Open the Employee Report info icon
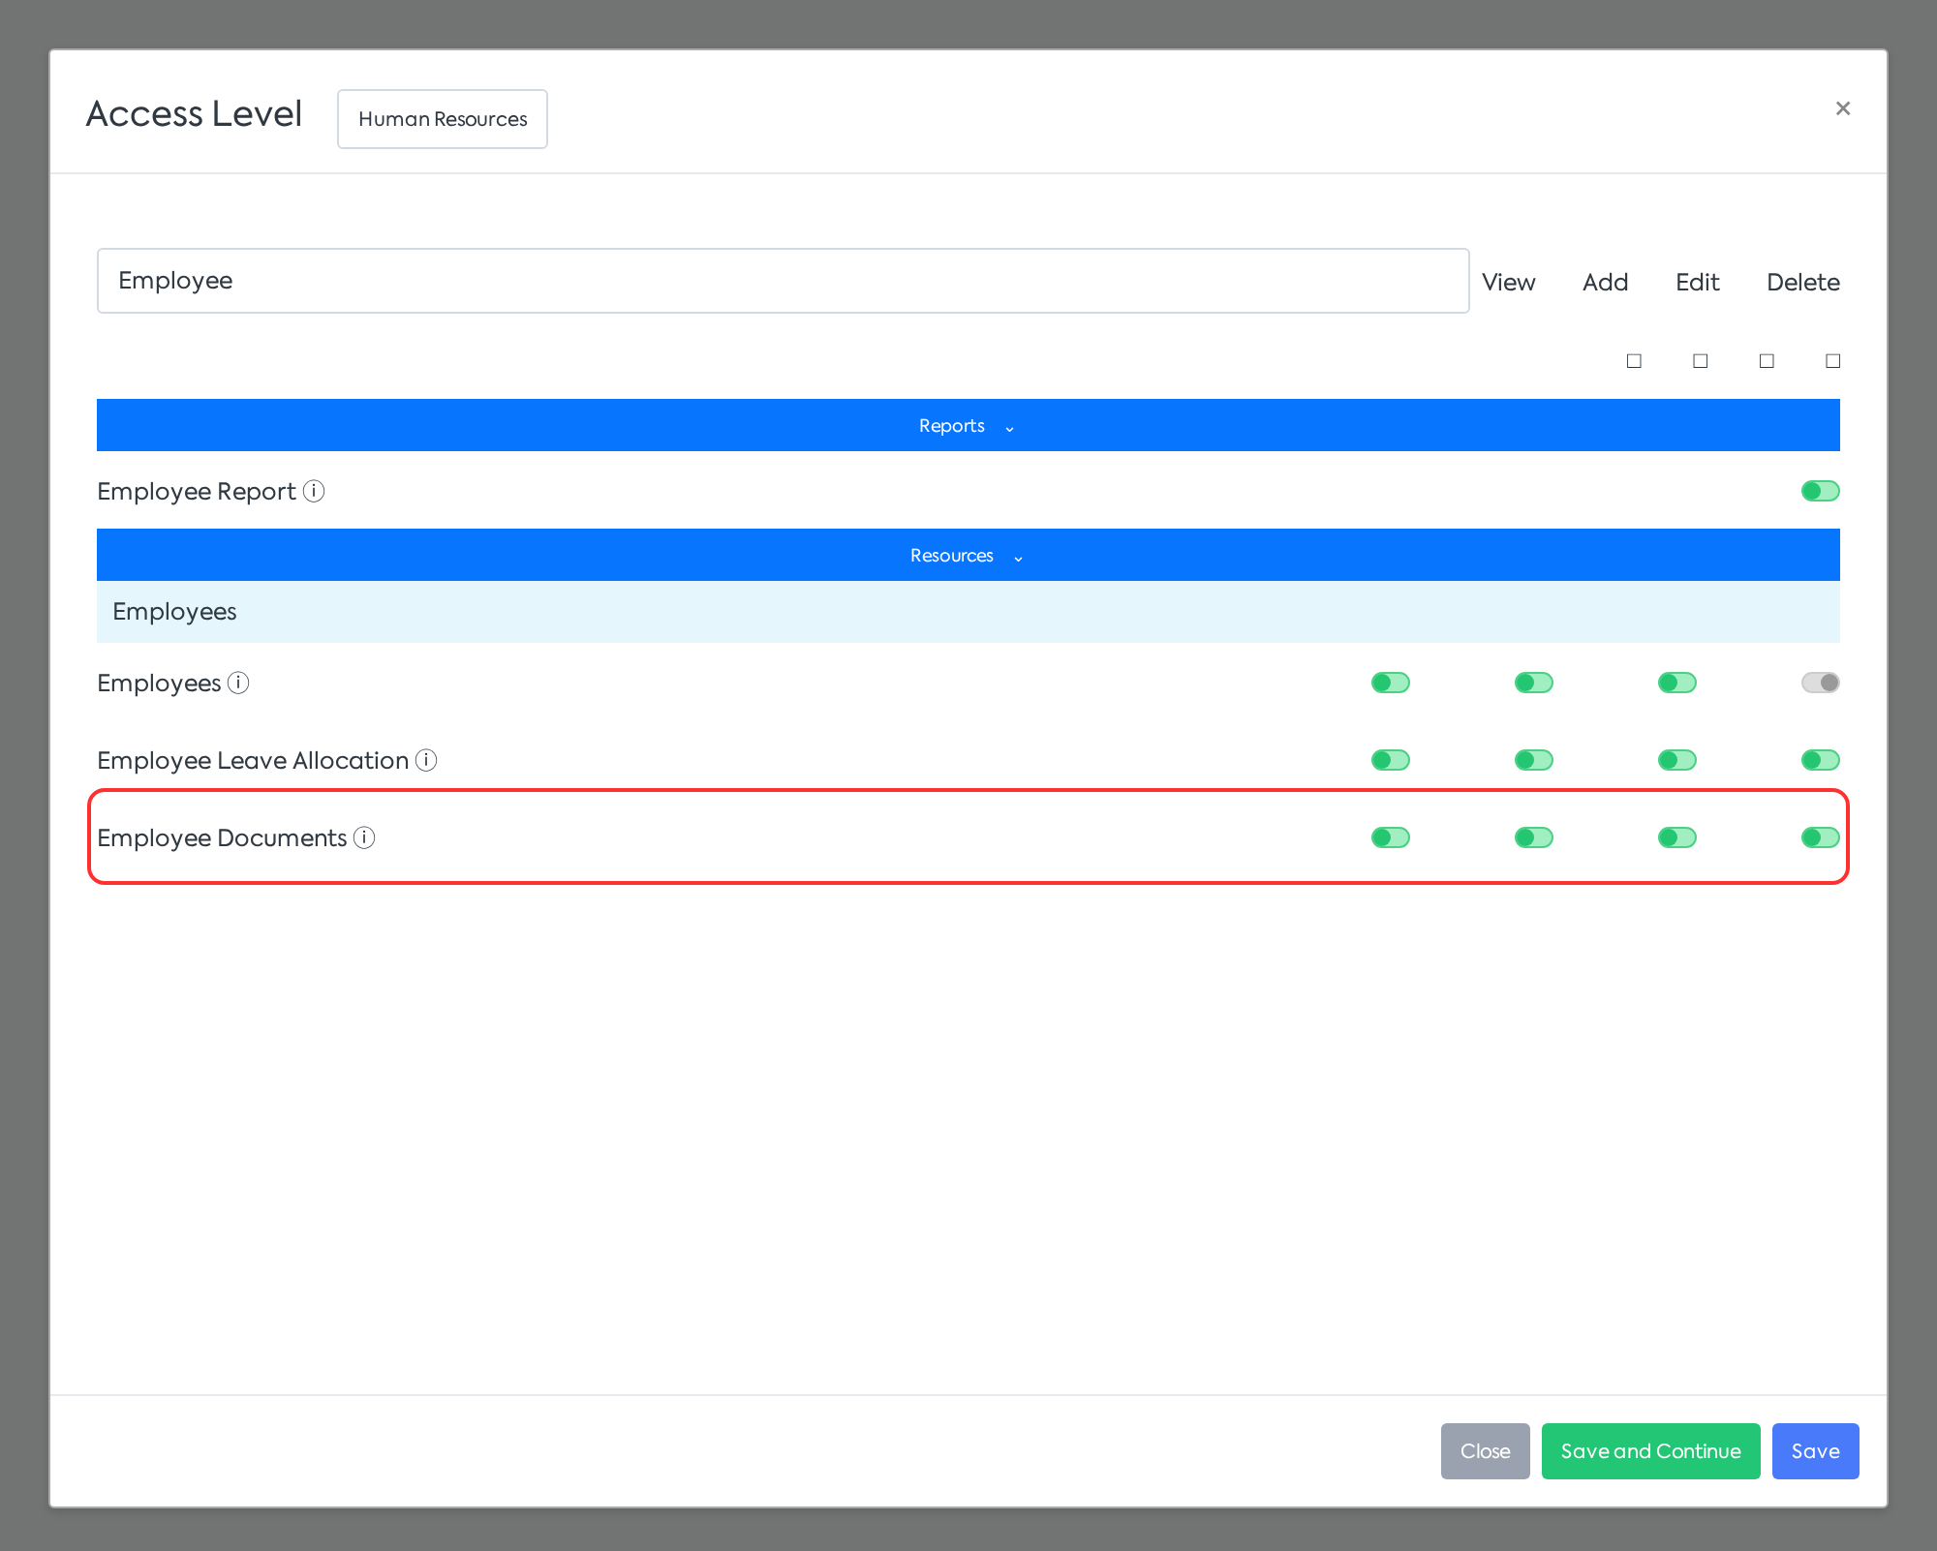This screenshot has width=1937, height=1551. pyautogui.click(x=314, y=491)
